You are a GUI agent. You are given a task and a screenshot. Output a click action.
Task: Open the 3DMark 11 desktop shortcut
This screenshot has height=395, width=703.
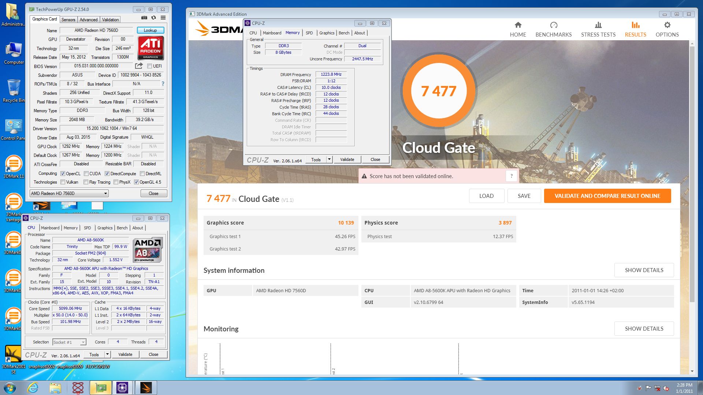[14, 167]
